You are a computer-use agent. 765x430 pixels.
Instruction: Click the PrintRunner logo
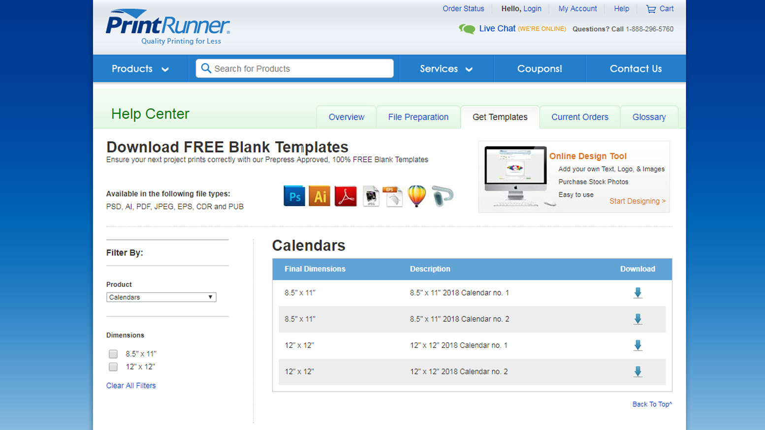click(x=168, y=27)
